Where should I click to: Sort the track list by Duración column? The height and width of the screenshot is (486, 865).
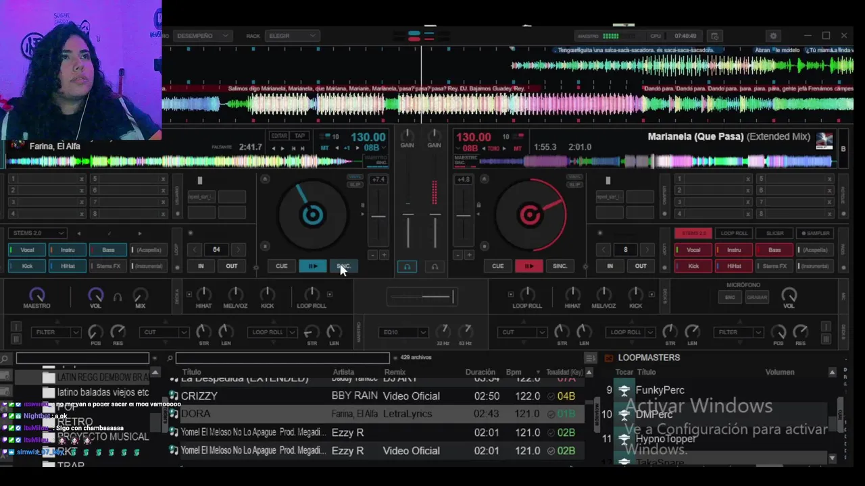480,372
